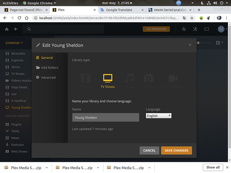Click the Cast screen icon
This screenshot has width=231, height=173.
[206, 29]
